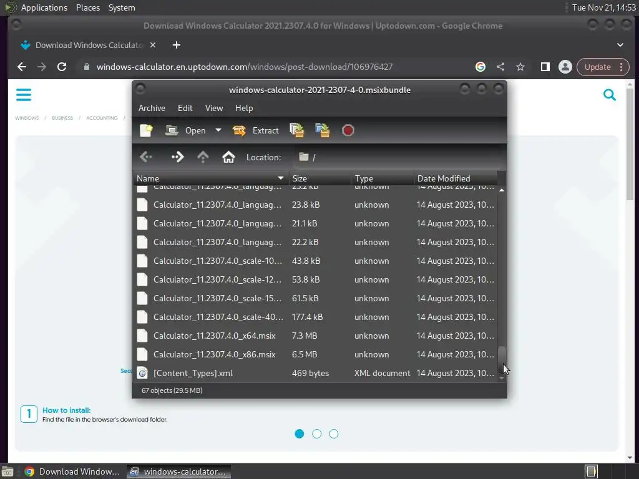Open Chrome profile avatar

click(x=565, y=67)
